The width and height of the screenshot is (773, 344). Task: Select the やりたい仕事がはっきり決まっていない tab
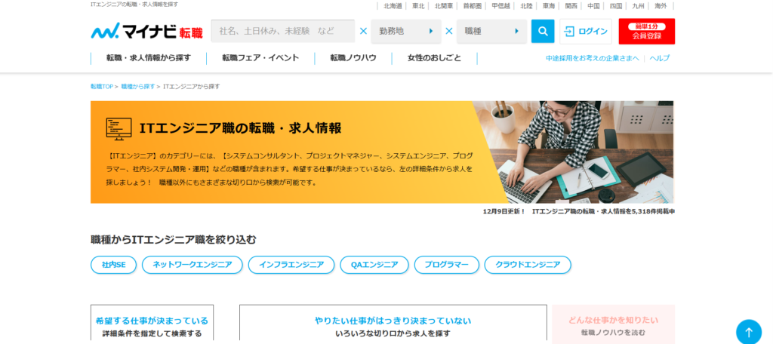pyautogui.click(x=393, y=326)
